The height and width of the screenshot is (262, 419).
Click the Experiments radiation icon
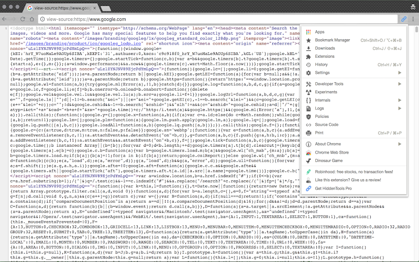tap(308, 92)
